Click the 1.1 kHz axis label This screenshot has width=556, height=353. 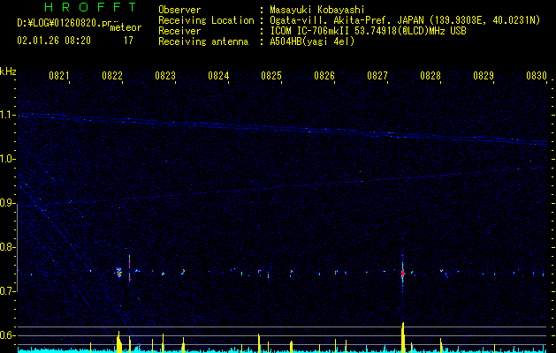click(x=8, y=115)
